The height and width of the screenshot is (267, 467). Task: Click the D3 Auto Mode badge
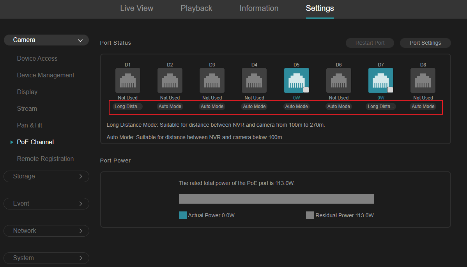click(212, 106)
